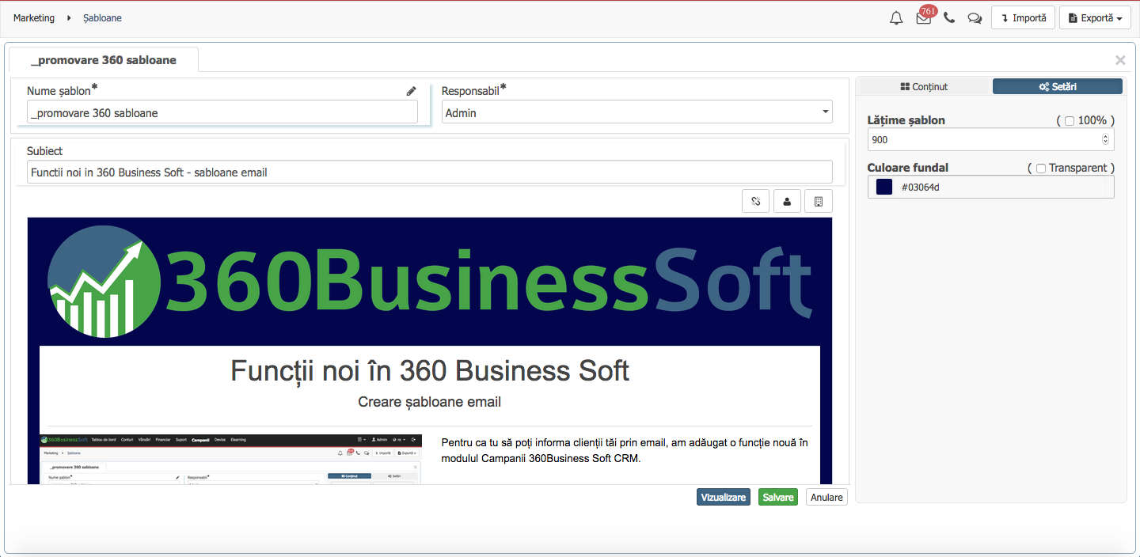Click the Importă button
1140x557 pixels.
click(x=1023, y=17)
